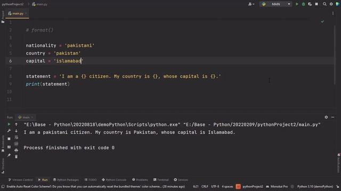This screenshot has height=191, width=341.
Task: Click pythonProject2 in the breadcrumb bar
Action: (x=13, y=4)
